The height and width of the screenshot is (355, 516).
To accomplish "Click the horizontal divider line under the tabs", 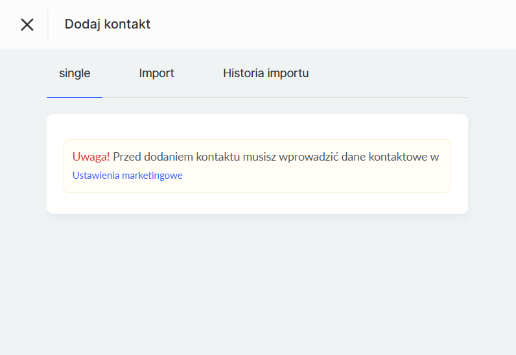I will [292, 97].
